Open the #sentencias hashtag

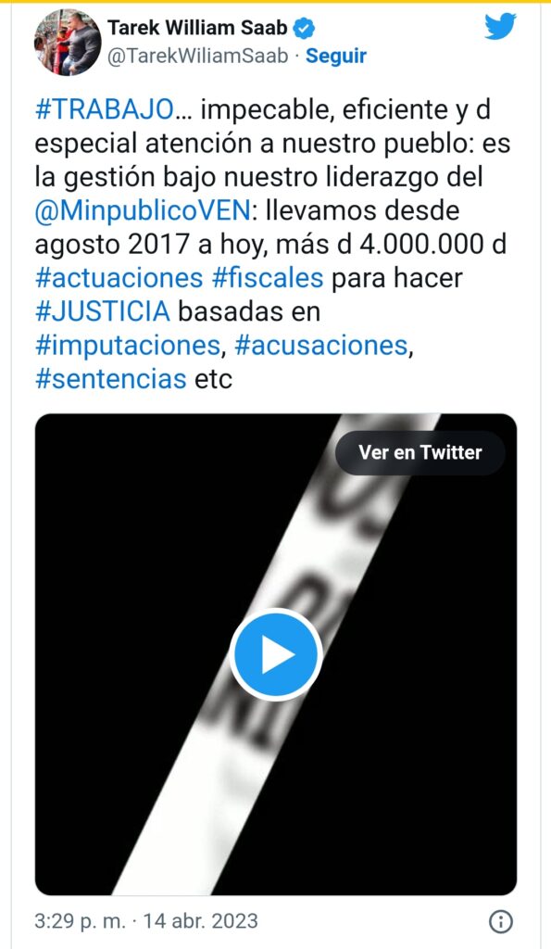(x=111, y=379)
